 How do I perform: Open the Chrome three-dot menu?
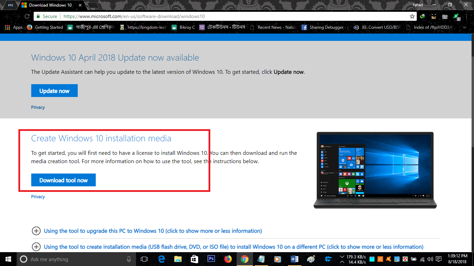click(467, 16)
